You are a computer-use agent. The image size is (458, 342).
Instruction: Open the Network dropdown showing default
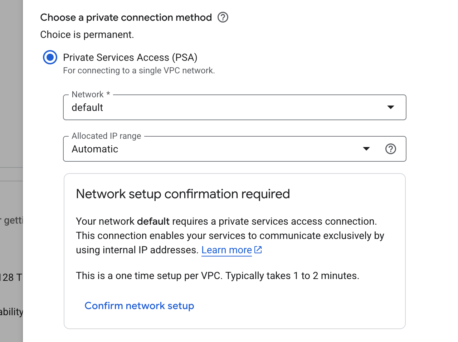pos(235,107)
